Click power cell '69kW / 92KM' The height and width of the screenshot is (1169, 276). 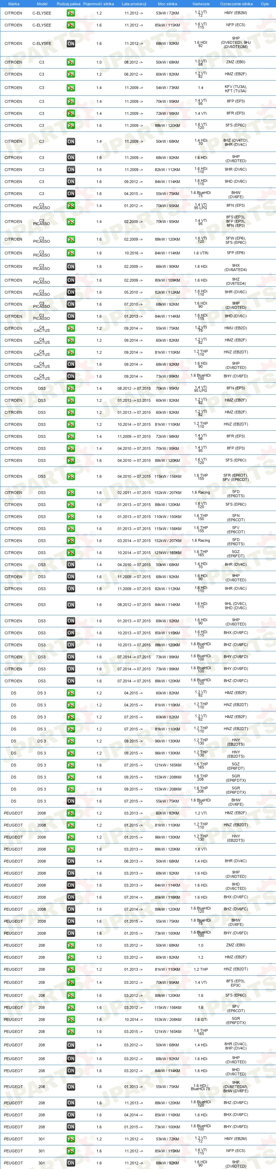click(x=167, y=621)
